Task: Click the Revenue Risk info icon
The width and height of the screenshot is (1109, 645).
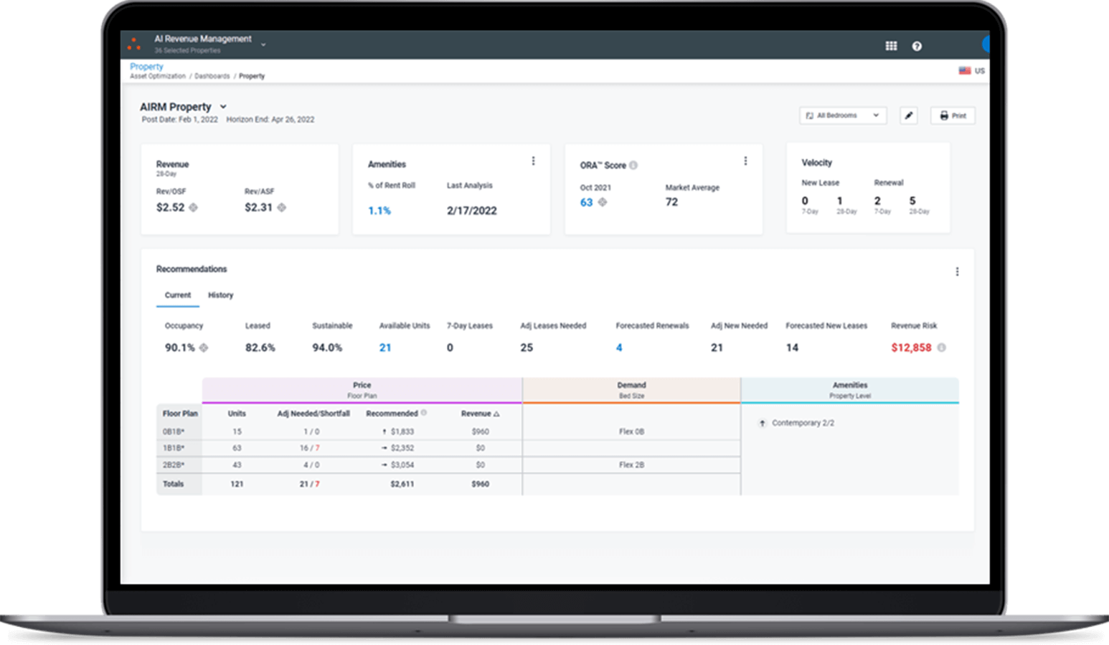Action: [x=943, y=348]
